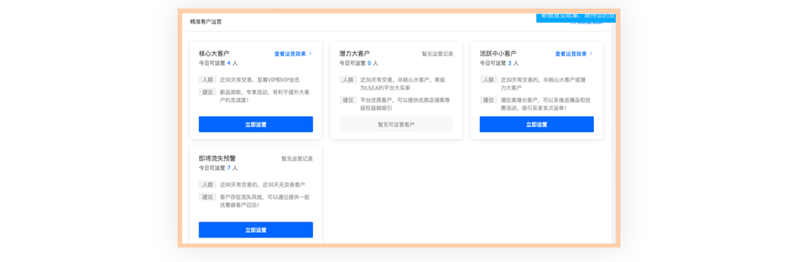The image size is (792, 262).
Task: Click 人群 tag in 即将流失预警 card
Action: tap(208, 185)
